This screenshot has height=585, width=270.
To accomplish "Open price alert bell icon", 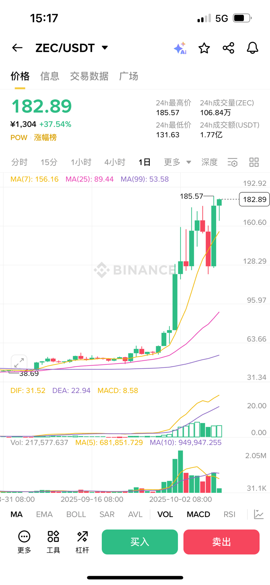I will [x=252, y=48].
